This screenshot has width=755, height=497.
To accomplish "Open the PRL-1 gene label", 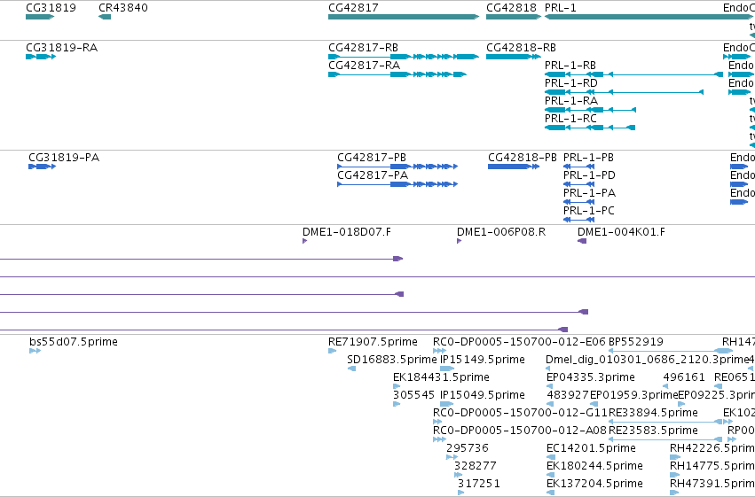I will coord(560,8).
